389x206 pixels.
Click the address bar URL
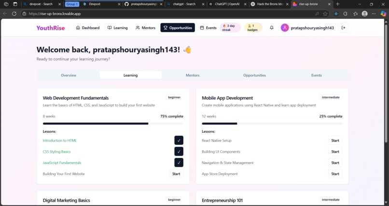(55, 14)
